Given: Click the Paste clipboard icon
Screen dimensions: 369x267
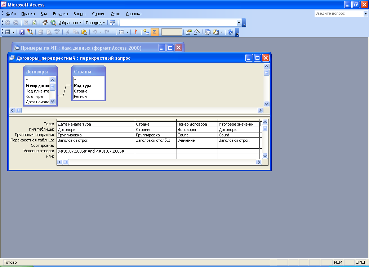Looking at the screenshot, I should tap(84, 32).
